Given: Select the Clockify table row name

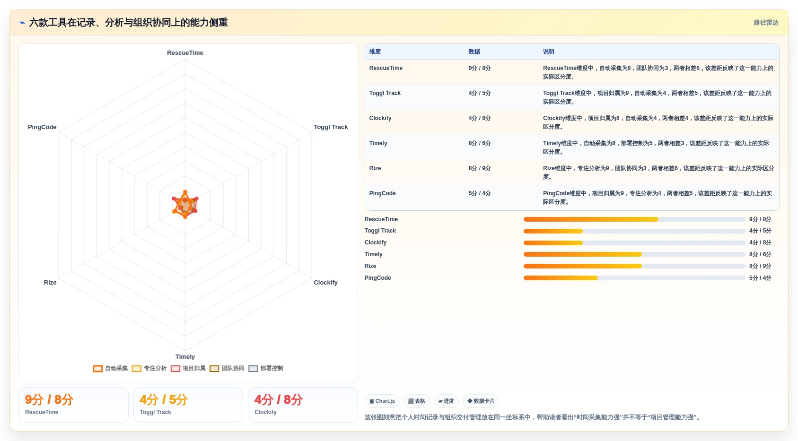Looking at the screenshot, I should tap(380, 118).
